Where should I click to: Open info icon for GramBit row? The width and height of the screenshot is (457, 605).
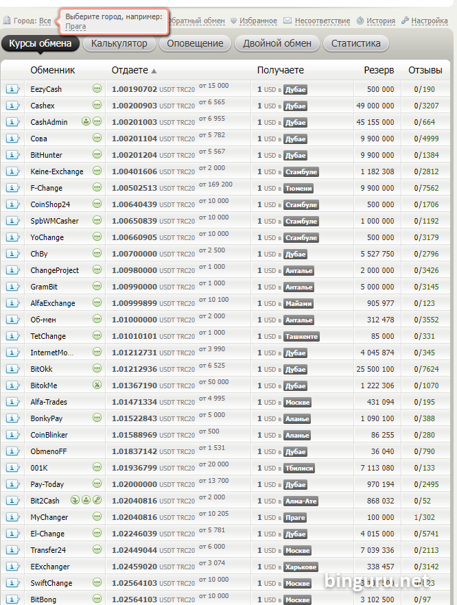tap(12, 287)
